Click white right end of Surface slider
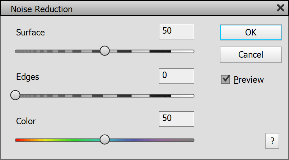289x160 pixels. click(x=183, y=51)
